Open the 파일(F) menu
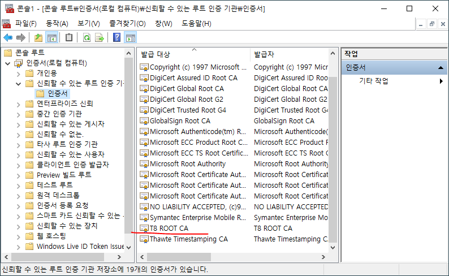The image size is (449, 276). [x=26, y=24]
